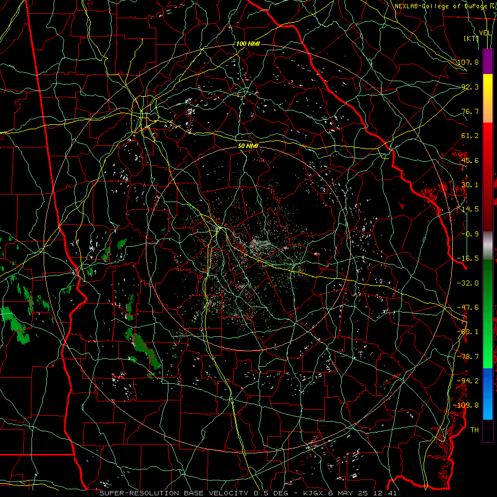
Task: Click the 76.7 velocity scale value
Action: tap(470, 111)
